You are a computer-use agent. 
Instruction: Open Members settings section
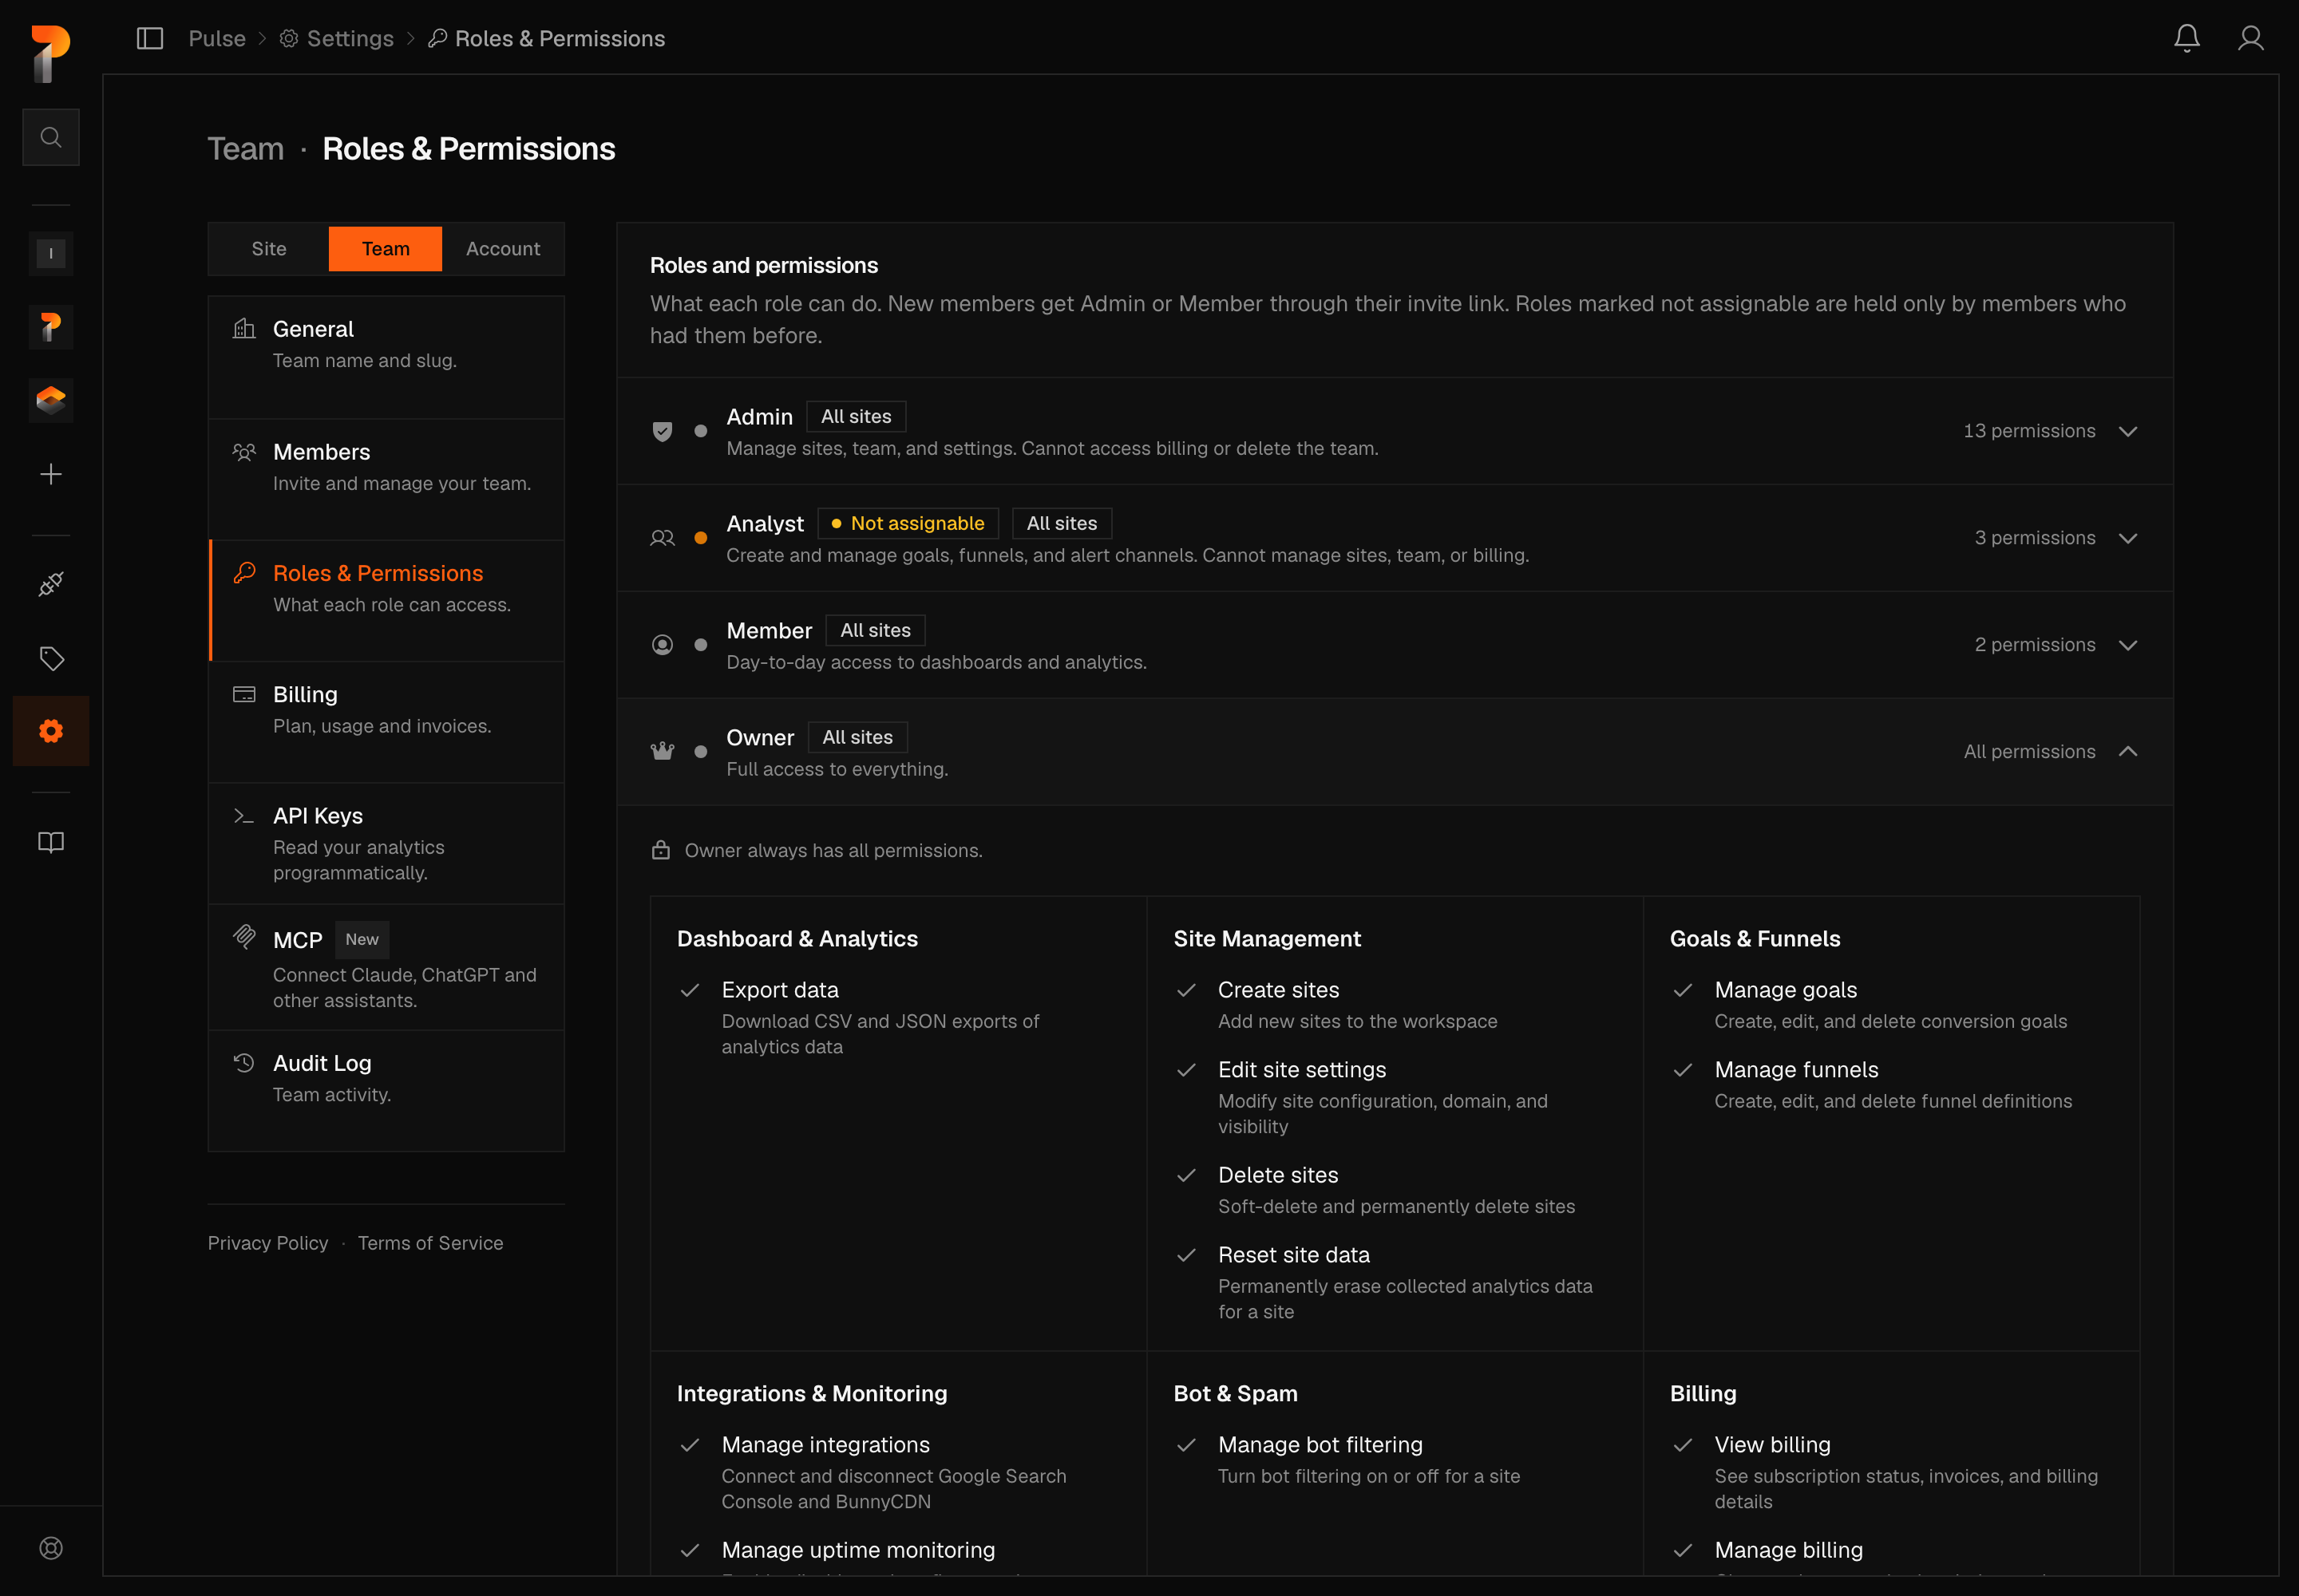[386, 479]
